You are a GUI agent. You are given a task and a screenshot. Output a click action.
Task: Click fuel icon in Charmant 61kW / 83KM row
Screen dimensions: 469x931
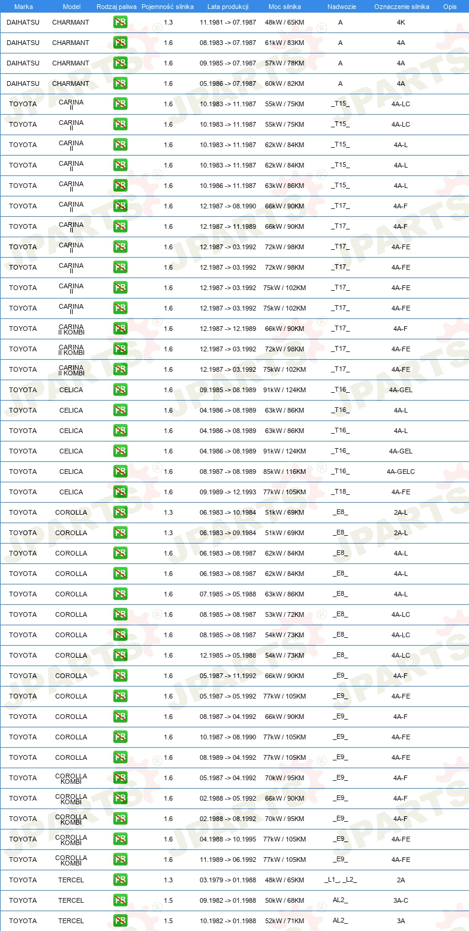pyautogui.click(x=120, y=43)
